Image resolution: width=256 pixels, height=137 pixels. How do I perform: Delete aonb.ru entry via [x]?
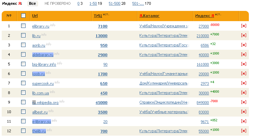pyautogui.click(x=243, y=45)
